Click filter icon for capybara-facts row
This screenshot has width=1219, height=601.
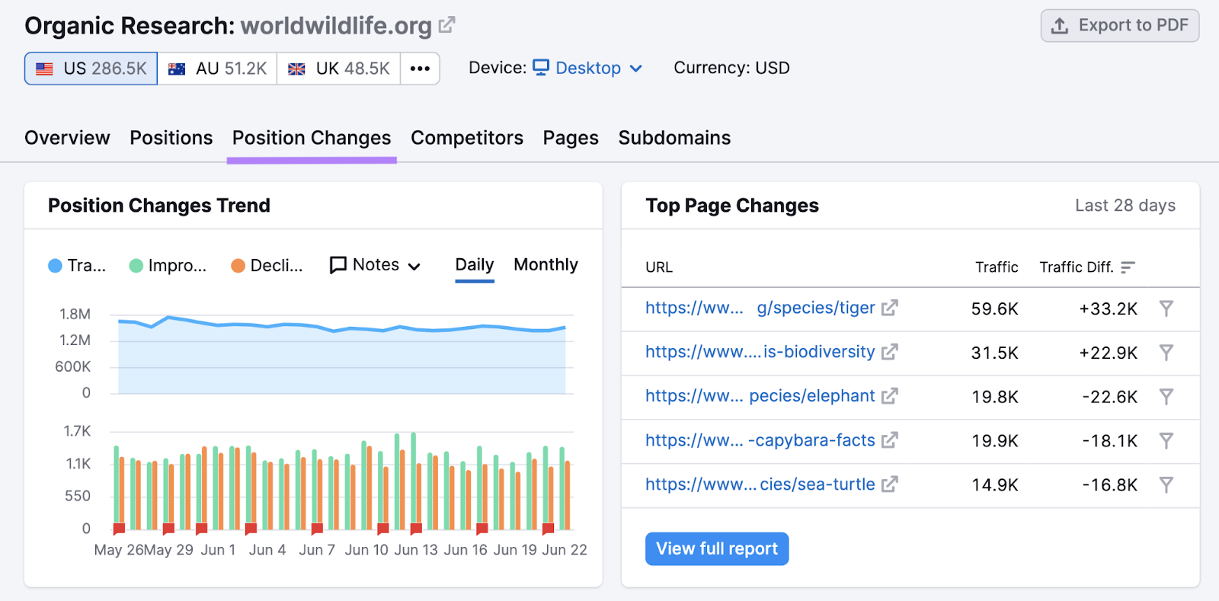[x=1166, y=441]
